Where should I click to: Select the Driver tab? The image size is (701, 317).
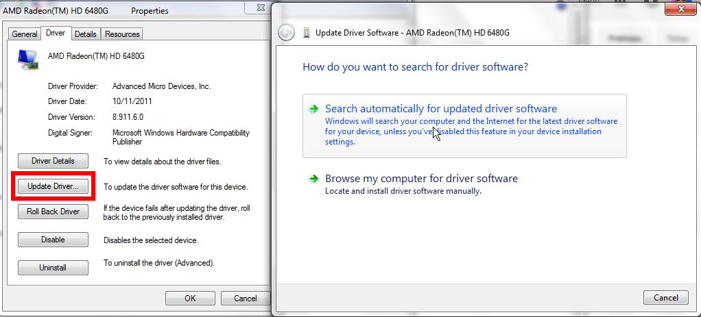tap(56, 33)
